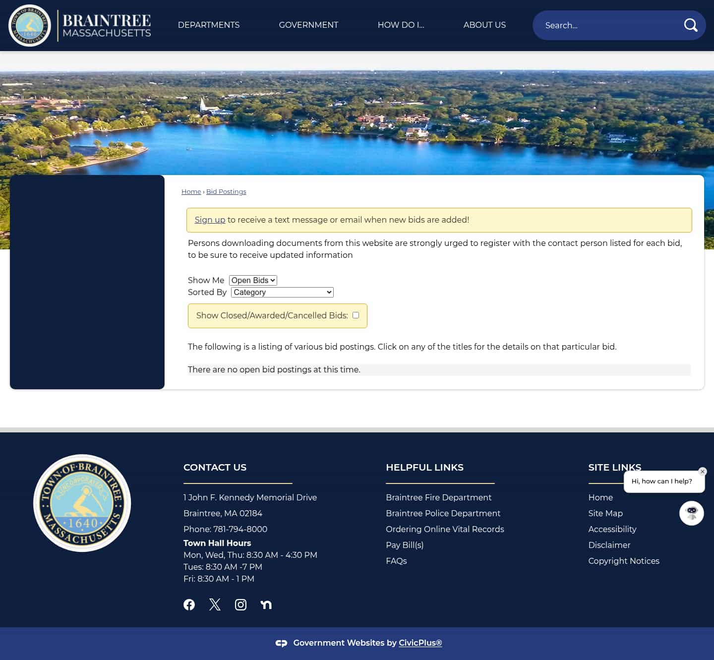Toggle Show Closed/Awarded/Cancelled Bids checkbox
This screenshot has height=660, width=714.
coord(356,315)
